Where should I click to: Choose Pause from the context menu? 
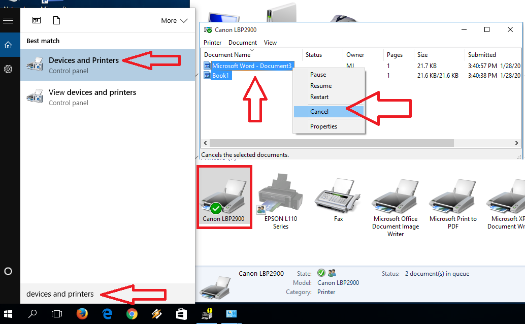click(318, 74)
